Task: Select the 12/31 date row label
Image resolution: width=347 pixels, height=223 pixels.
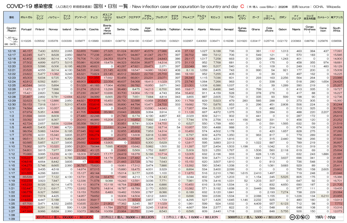Action: point(12,108)
